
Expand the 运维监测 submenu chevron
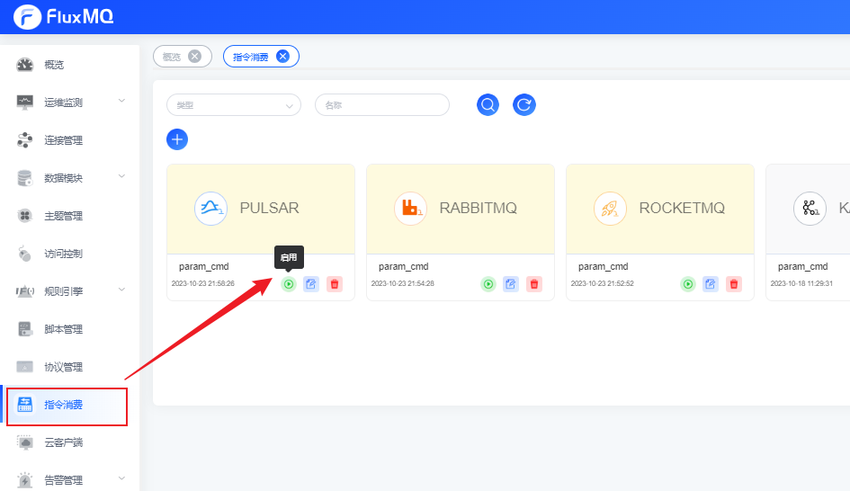121,101
